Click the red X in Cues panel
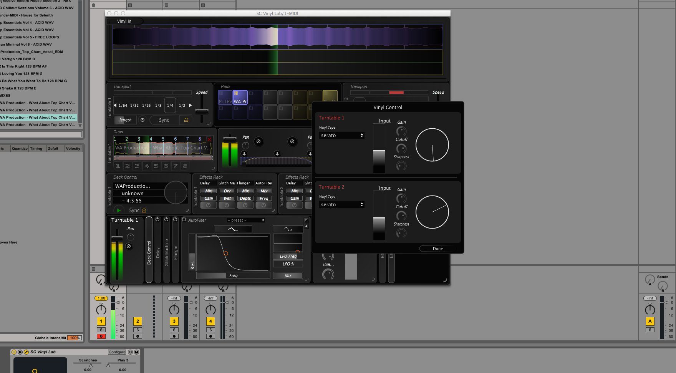 [209, 139]
